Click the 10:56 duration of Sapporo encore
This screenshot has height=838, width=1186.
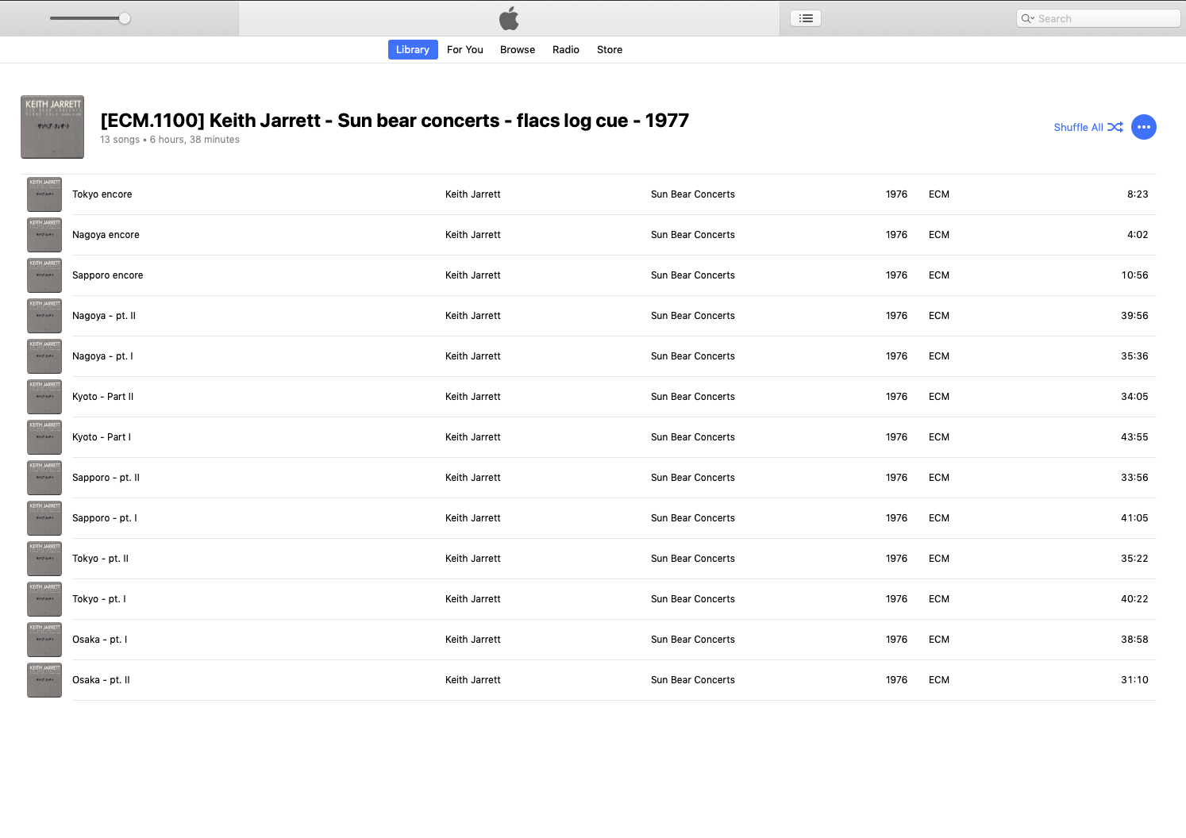1134,275
